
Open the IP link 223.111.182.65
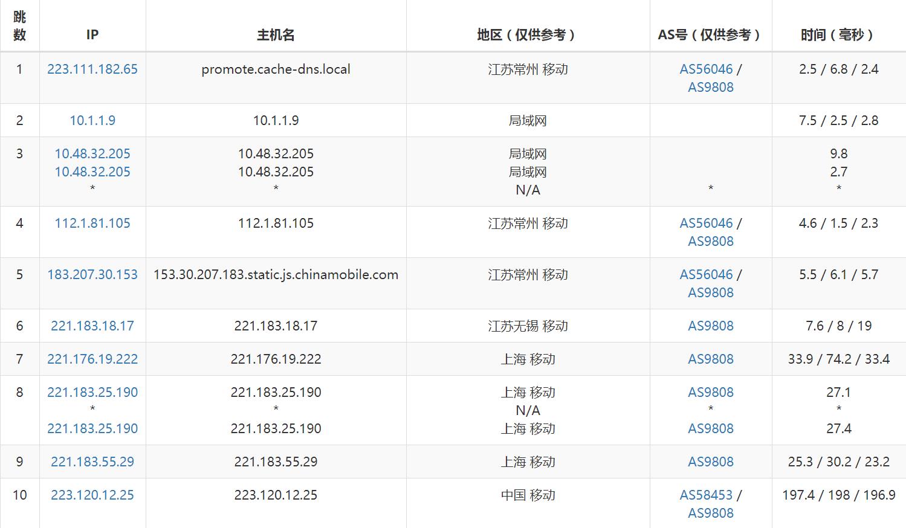tap(92, 69)
